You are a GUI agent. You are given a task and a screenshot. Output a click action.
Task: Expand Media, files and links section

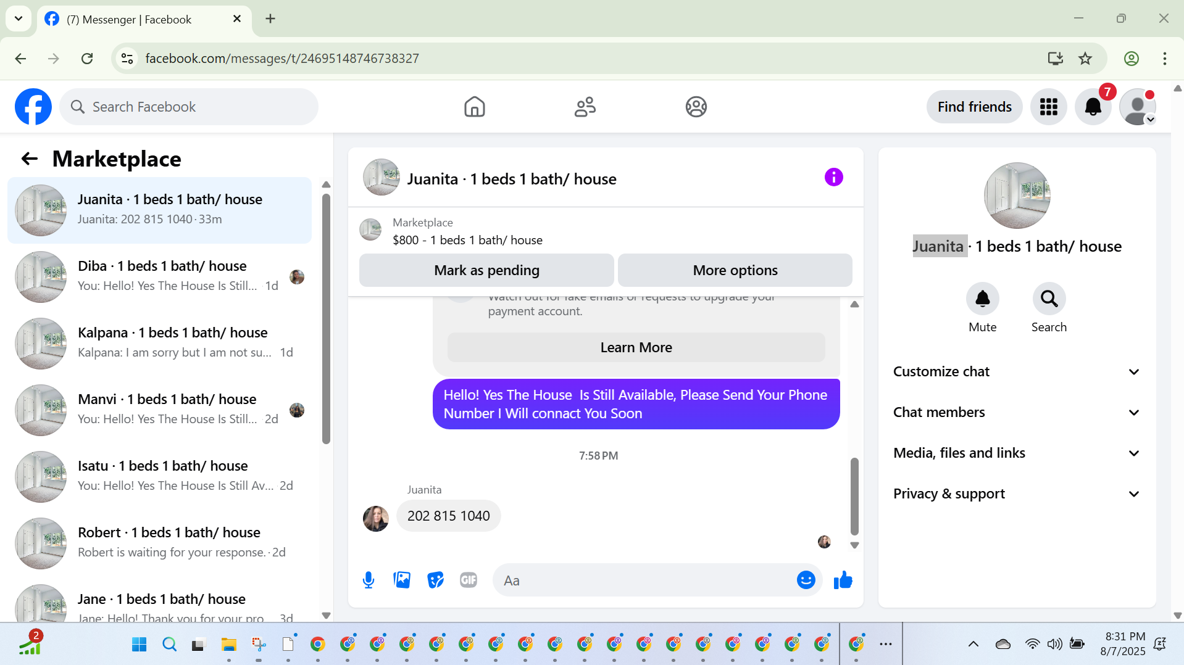coord(1017,453)
